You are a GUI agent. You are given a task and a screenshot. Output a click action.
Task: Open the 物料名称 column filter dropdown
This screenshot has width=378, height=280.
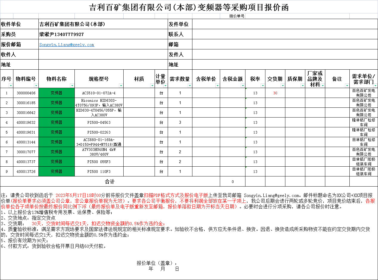point(72,86)
